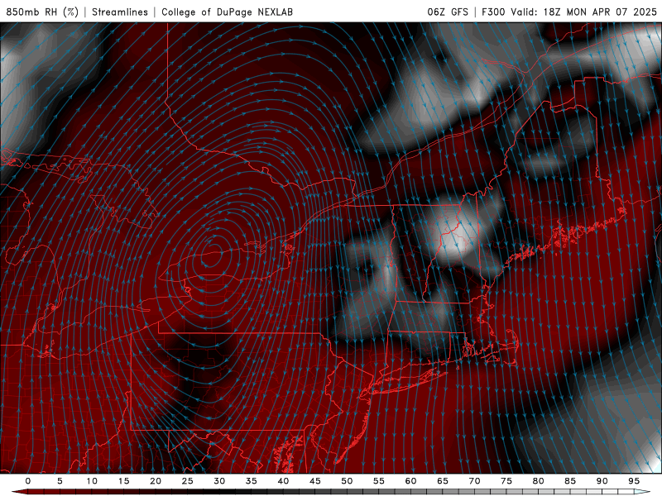Click the "40" label on the RH color scale
The width and height of the screenshot is (662, 496).
click(283, 481)
